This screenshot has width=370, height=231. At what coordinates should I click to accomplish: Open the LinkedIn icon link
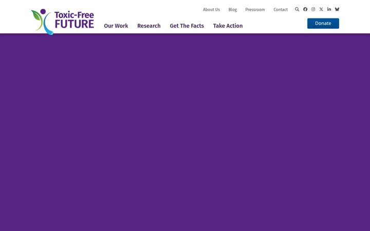[329, 9]
